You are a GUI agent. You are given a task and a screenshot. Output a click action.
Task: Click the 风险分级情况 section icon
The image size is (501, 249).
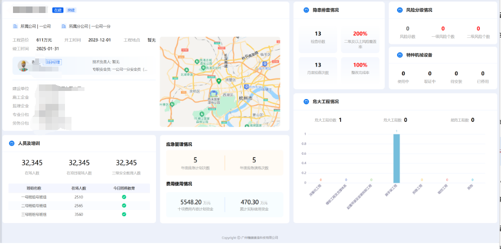(399, 10)
